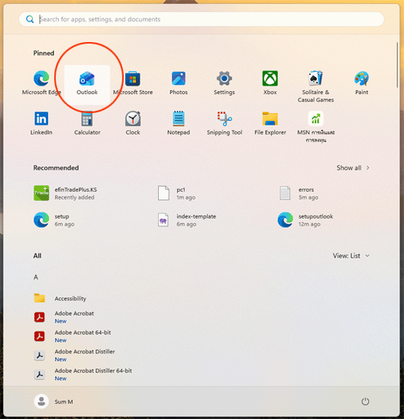Click the search box for apps and settings
The width and height of the screenshot is (404, 419).
(x=202, y=19)
